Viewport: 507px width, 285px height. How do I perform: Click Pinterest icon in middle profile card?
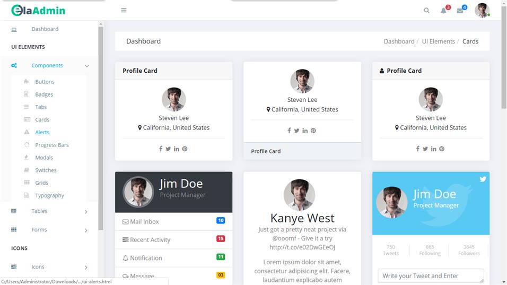pos(313,131)
